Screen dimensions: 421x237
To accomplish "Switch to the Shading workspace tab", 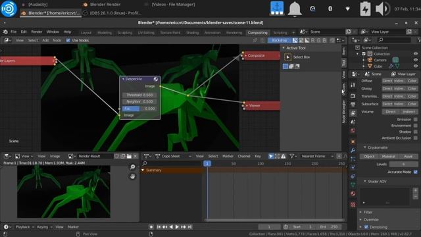I will coord(192,32).
